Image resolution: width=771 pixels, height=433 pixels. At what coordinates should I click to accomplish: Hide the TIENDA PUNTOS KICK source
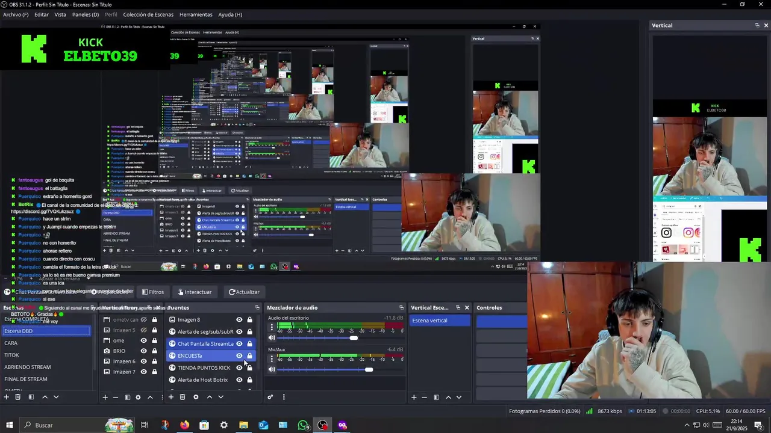pos(239,367)
